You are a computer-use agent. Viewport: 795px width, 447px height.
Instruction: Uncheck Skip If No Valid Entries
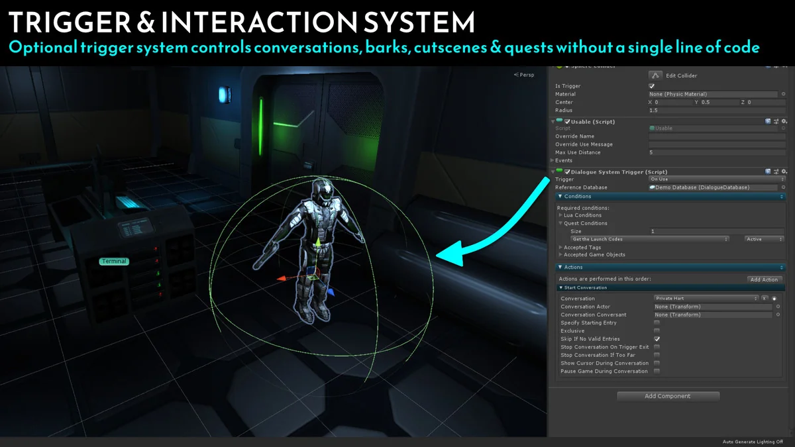[656, 338]
